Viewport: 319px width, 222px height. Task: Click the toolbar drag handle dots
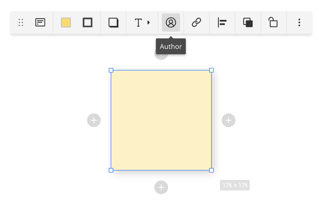[21, 22]
